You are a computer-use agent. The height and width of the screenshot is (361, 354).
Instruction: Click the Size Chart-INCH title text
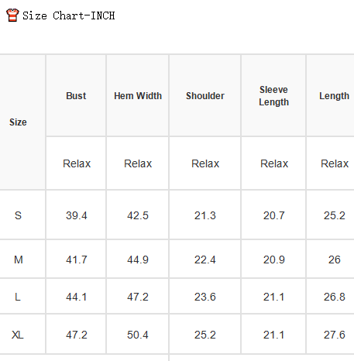coord(68,15)
